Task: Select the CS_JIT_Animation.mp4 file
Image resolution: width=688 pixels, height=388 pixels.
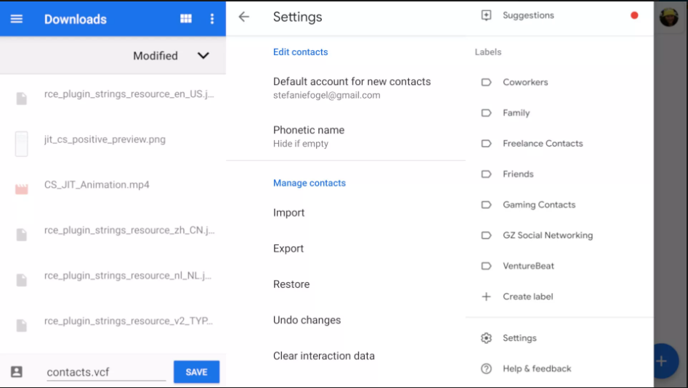Action: pos(97,185)
